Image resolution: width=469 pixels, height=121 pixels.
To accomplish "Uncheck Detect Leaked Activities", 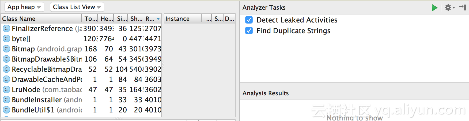I will click(x=249, y=20).
